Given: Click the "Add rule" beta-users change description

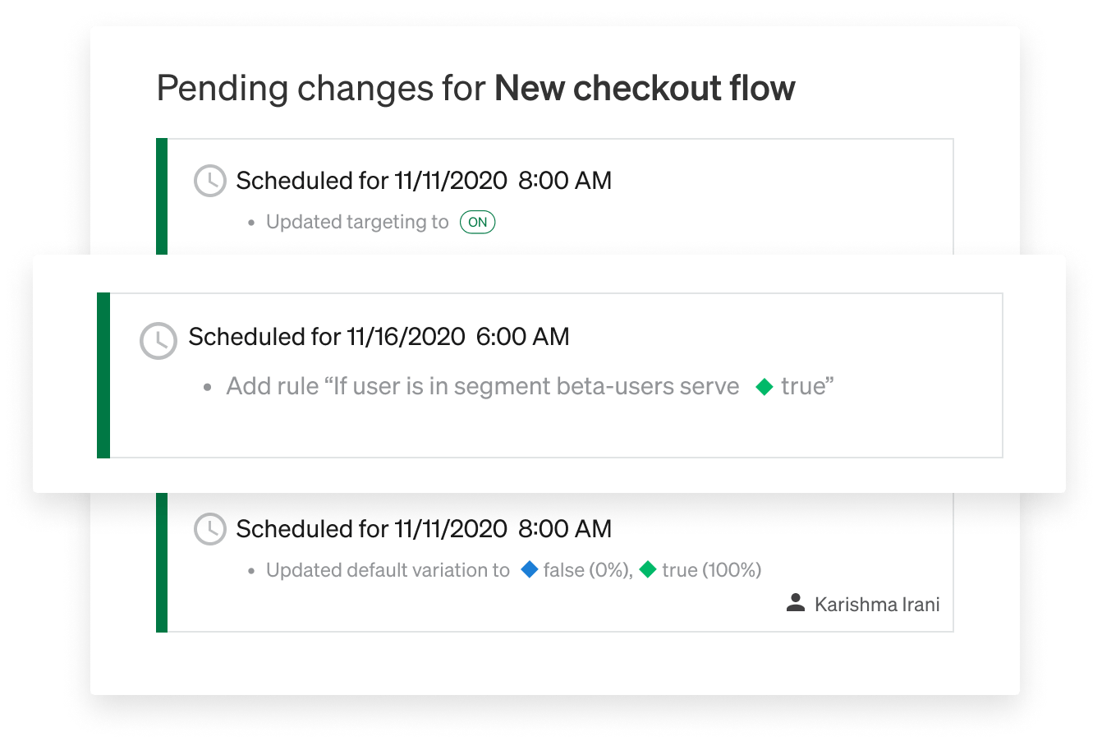Looking at the screenshot, I should pyautogui.click(x=483, y=386).
